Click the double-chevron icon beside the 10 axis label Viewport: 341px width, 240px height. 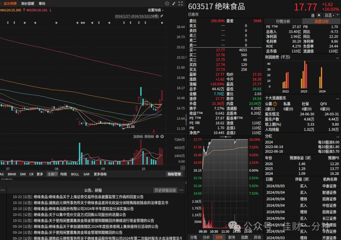pyautogui.click(x=183, y=168)
